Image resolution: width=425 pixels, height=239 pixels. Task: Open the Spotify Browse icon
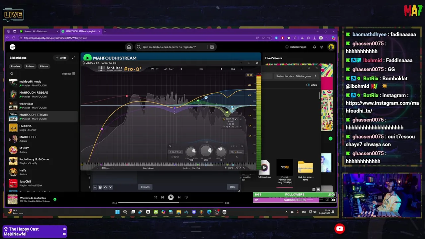coord(212,47)
